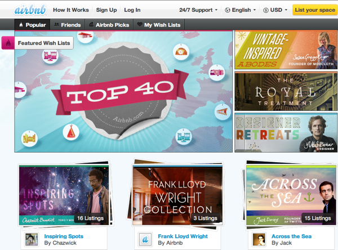Click the yellow castle map icon
338x250 pixels.
[x=29, y=139]
